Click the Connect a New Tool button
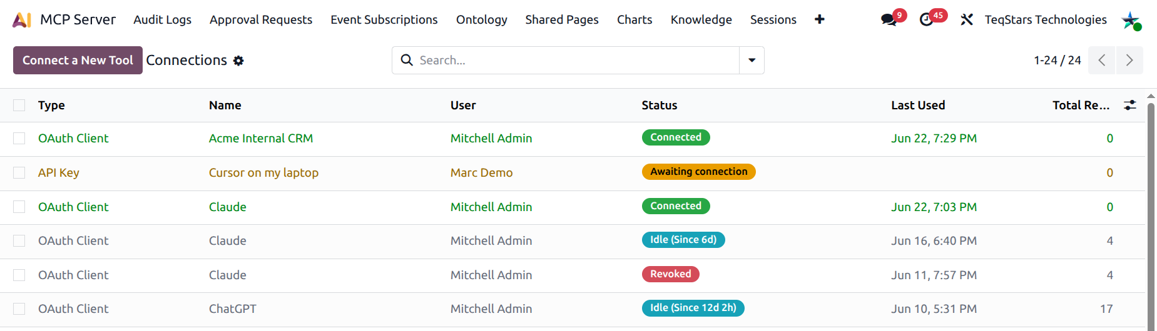 (78, 60)
